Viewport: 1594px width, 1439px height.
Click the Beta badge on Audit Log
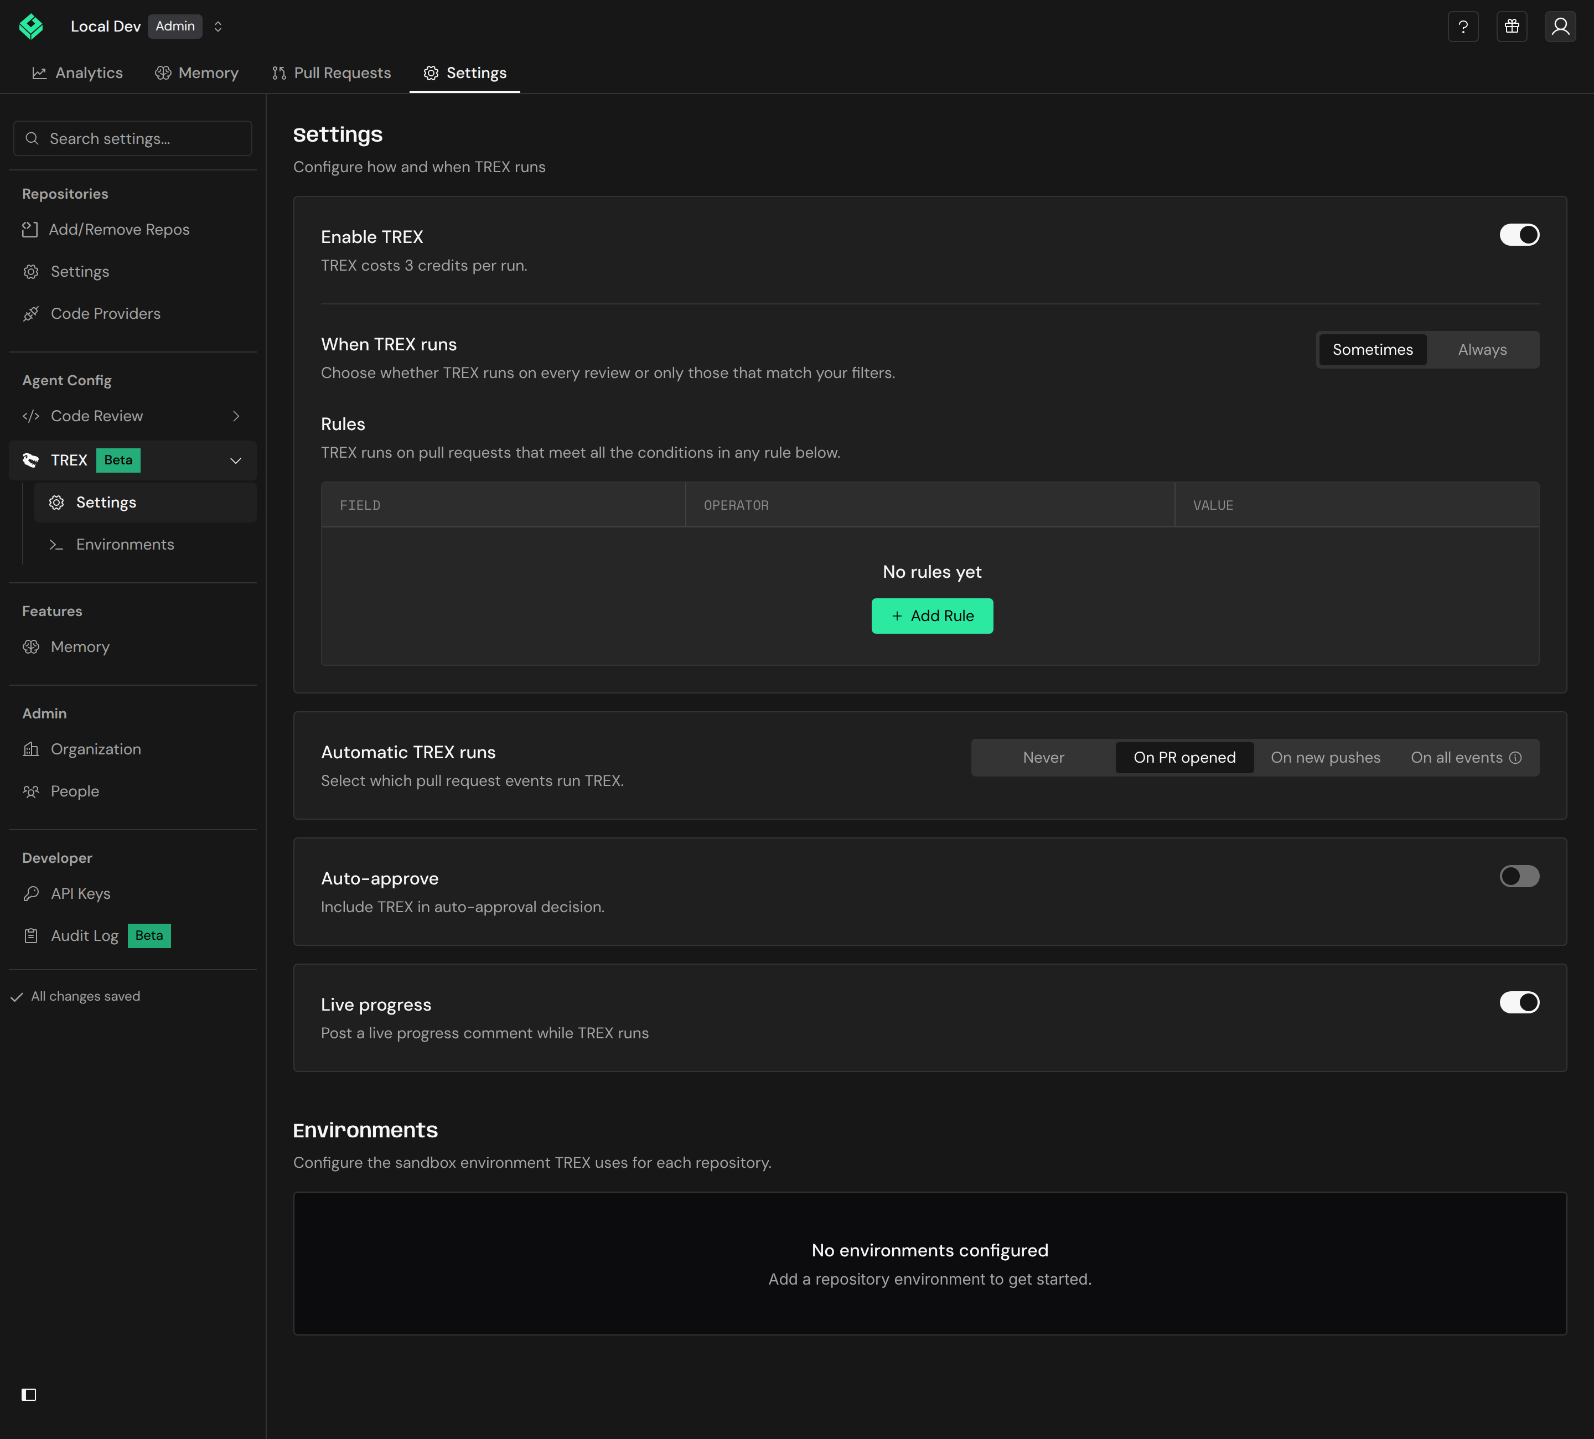click(149, 935)
